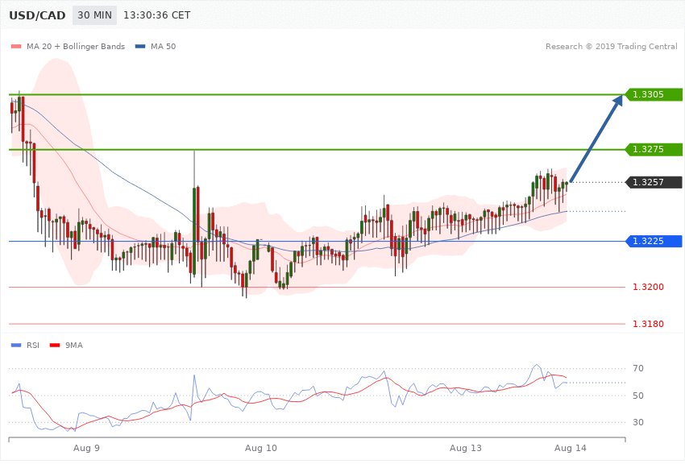Click the 1.3200 support level label
The image size is (685, 464).
pos(648,287)
